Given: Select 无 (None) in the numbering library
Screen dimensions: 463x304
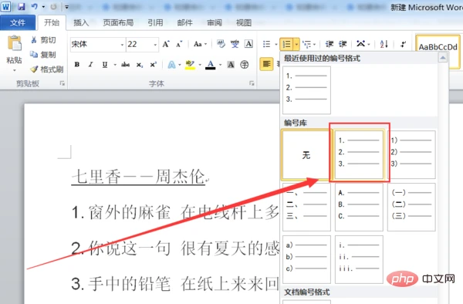Looking at the screenshot, I should tap(306, 154).
